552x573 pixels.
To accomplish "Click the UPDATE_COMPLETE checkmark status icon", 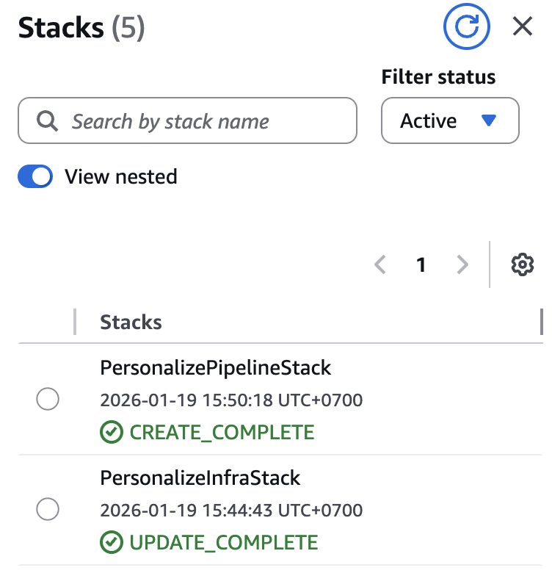I will 111,543.
